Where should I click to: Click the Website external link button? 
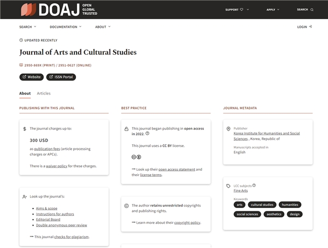tap(32, 77)
